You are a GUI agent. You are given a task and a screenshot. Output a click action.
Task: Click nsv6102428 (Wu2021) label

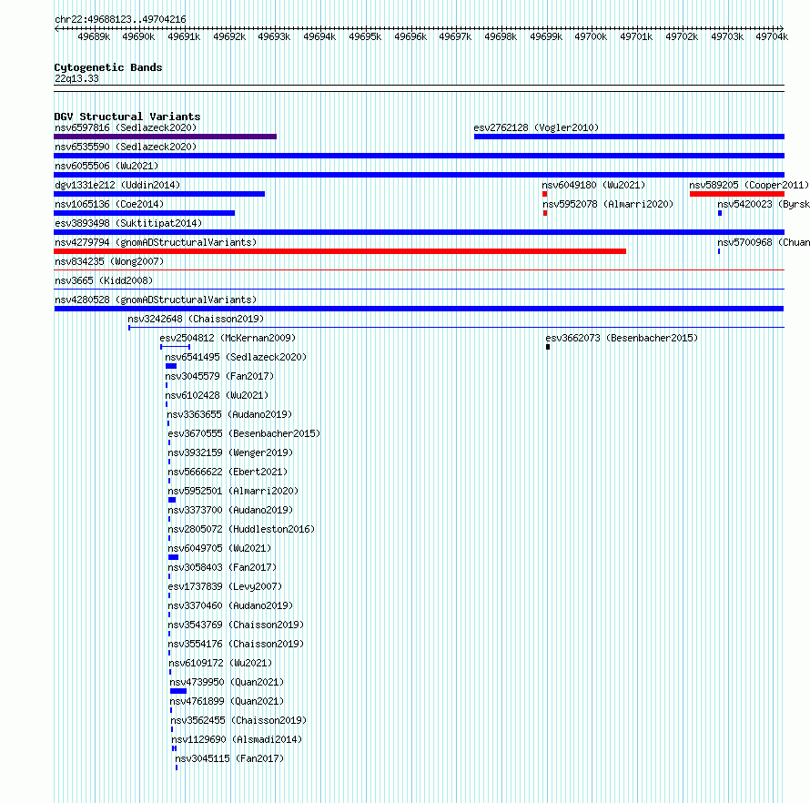tap(217, 395)
